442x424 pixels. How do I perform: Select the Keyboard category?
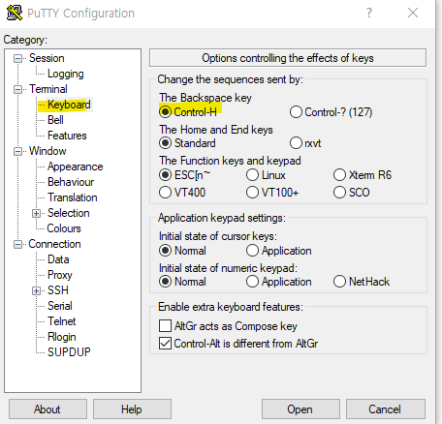(69, 105)
